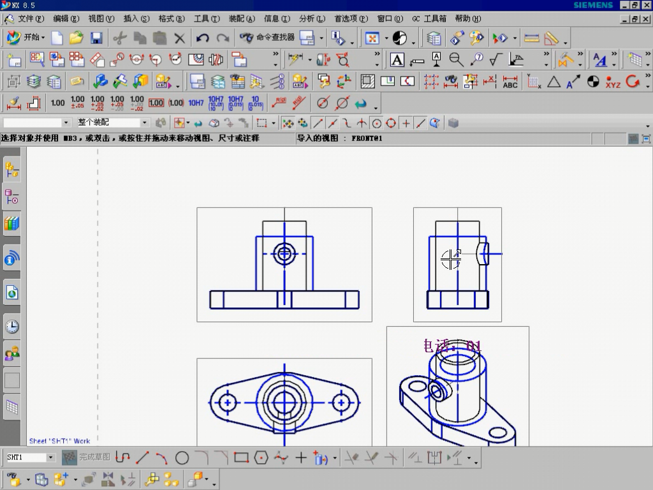Save the file with floppy icon
The height and width of the screenshot is (490, 653).
pyautogui.click(x=96, y=38)
